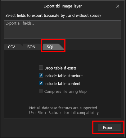Click the empty space below the placeholder in fields box

(63, 33)
